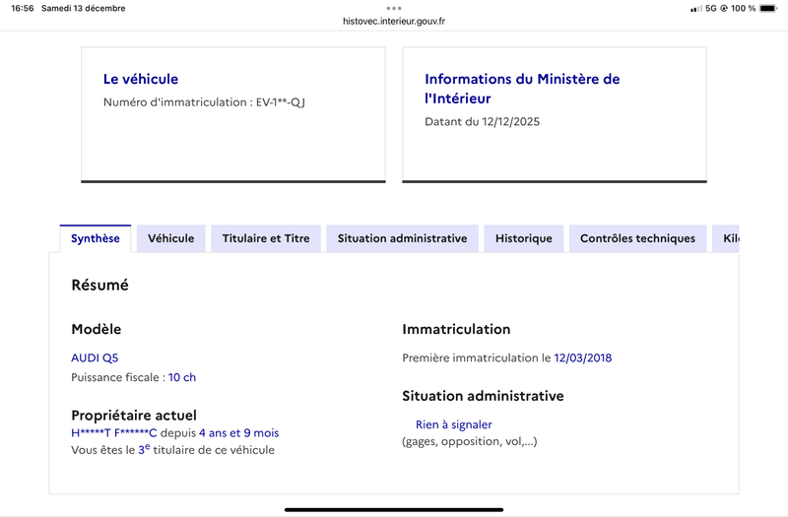Switch to the Véhicule tab

tap(171, 238)
